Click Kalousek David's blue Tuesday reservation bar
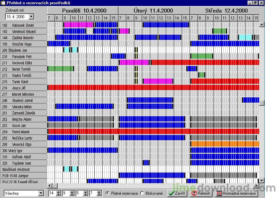Screen dimensions: 278x198 pyautogui.click(x=166, y=25)
